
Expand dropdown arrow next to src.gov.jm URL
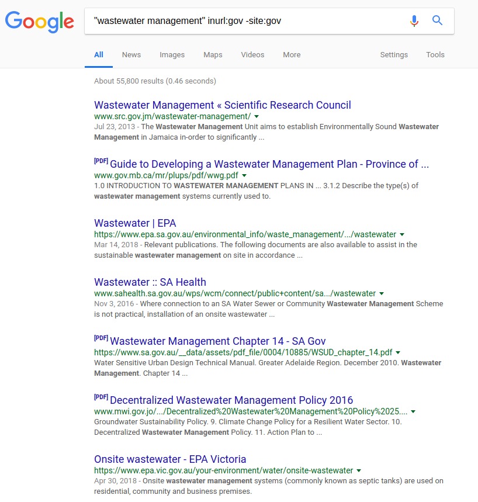(x=257, y=116)
